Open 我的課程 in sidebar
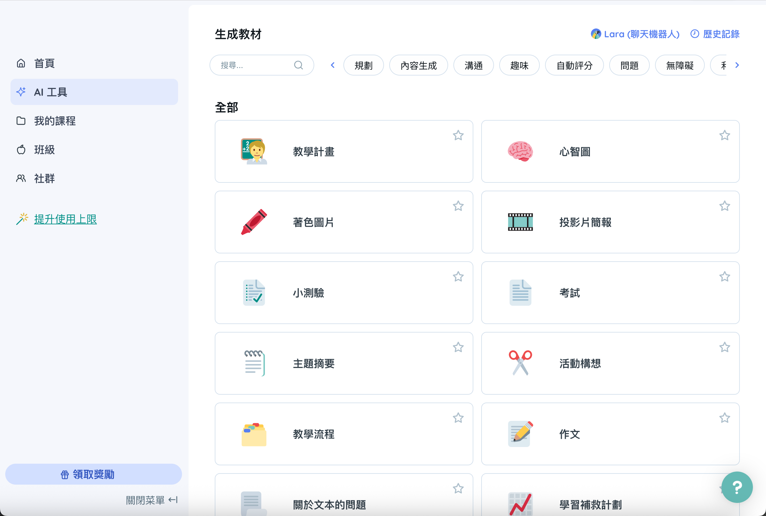Image resolution: width=766 pixels, height=516 pixels. click(x=94, y=121)
